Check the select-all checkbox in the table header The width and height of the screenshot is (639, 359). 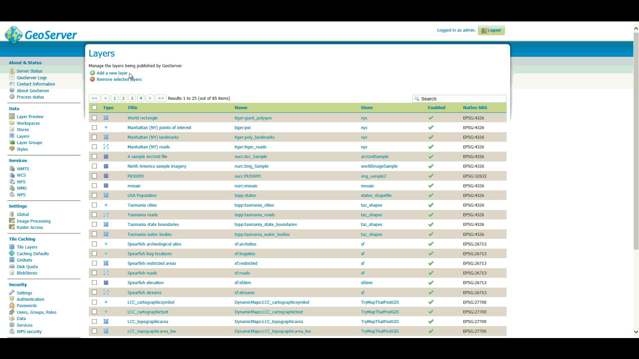(x=94, y=107)
